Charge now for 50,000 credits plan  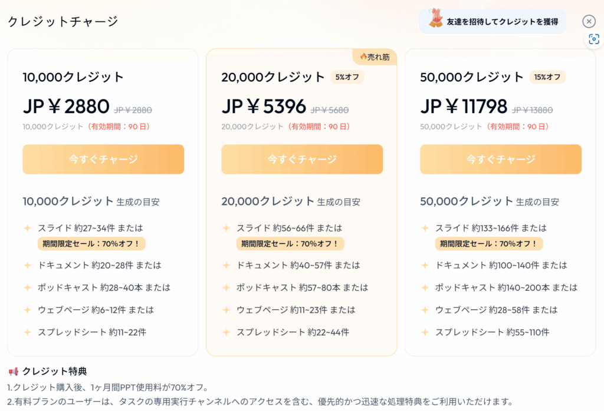pos(501,159)
